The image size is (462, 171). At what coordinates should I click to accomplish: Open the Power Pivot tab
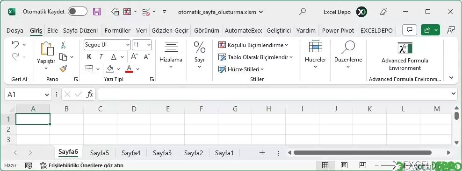point(338,31)
